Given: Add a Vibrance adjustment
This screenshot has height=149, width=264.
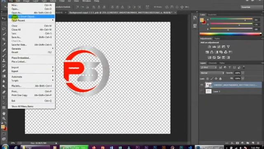Looking at the screenshot, I should click(x=228, y=47).
